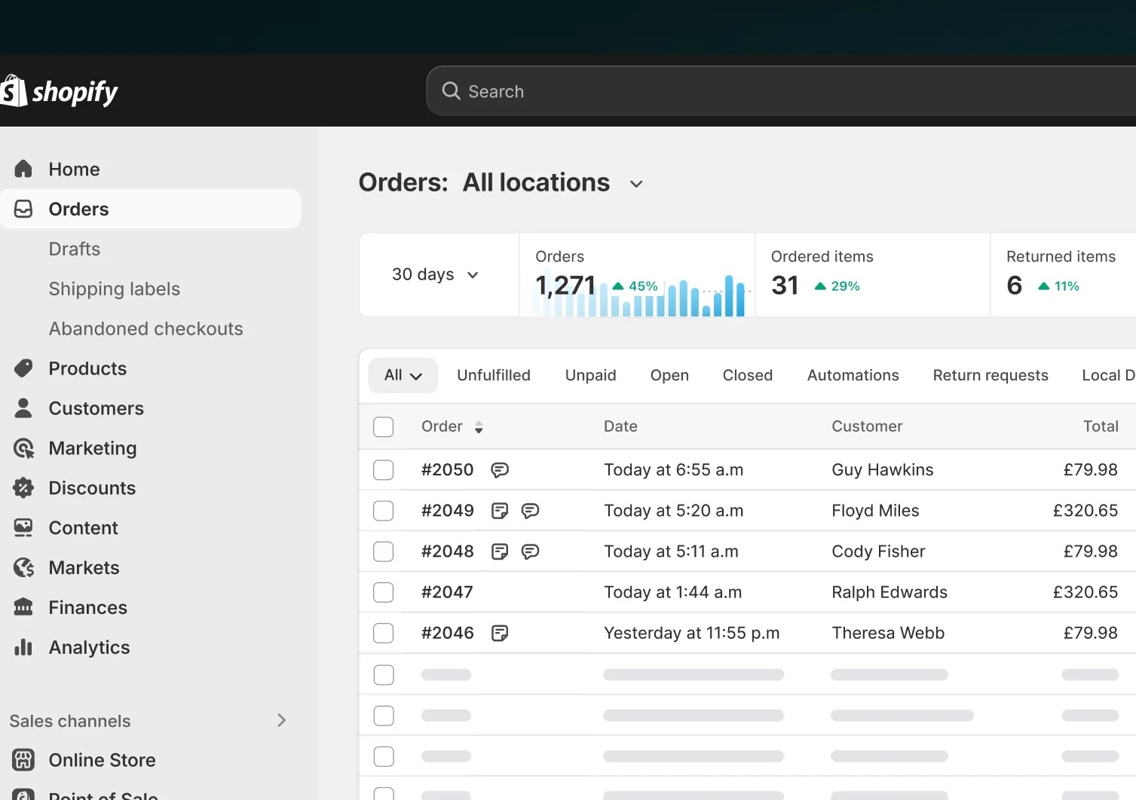Open Analytics via its bar chart icon
This screenshot has height=800, width=1136.
coord(23,647)
